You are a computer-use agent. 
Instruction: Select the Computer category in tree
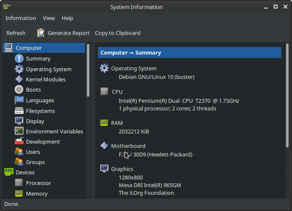[29, 48]
